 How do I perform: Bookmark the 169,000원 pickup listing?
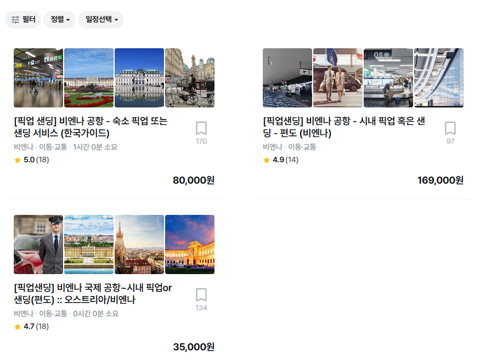point(450,128)
